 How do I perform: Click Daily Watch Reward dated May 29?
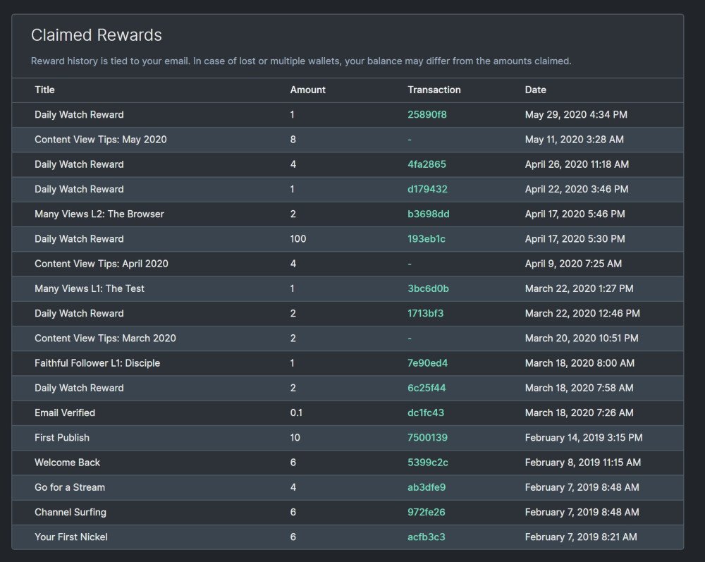(79, 115)
